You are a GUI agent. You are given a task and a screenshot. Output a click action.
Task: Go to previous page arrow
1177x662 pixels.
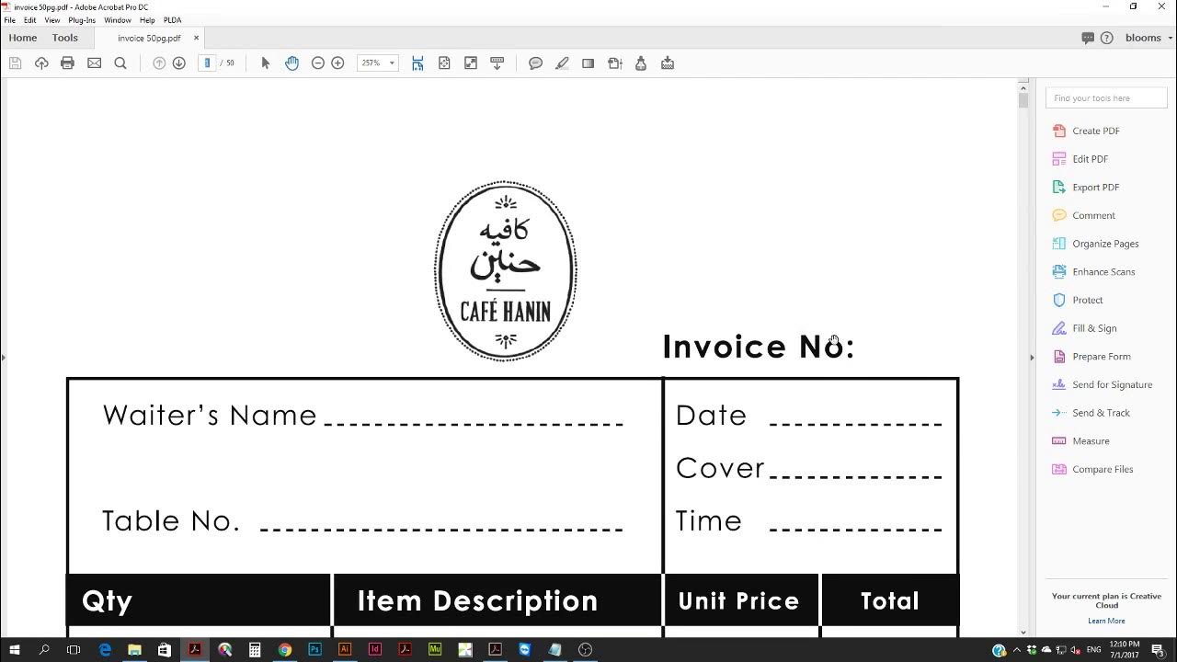click(x=159, y=63)
